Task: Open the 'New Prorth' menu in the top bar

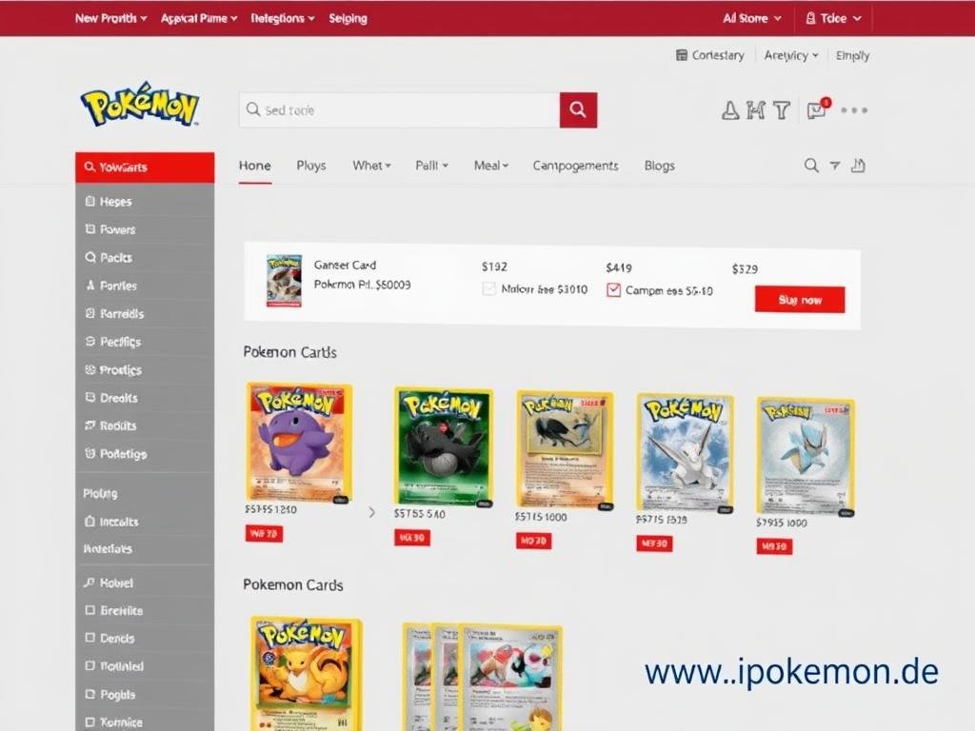Action: [x=110, y=17]
